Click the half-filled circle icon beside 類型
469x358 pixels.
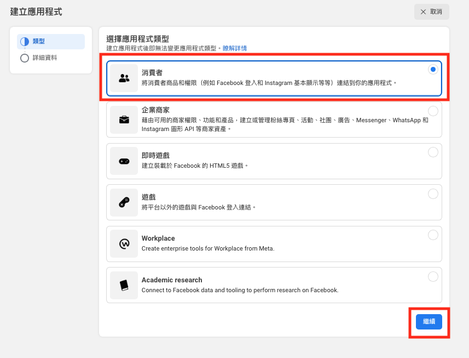point(25,42)
